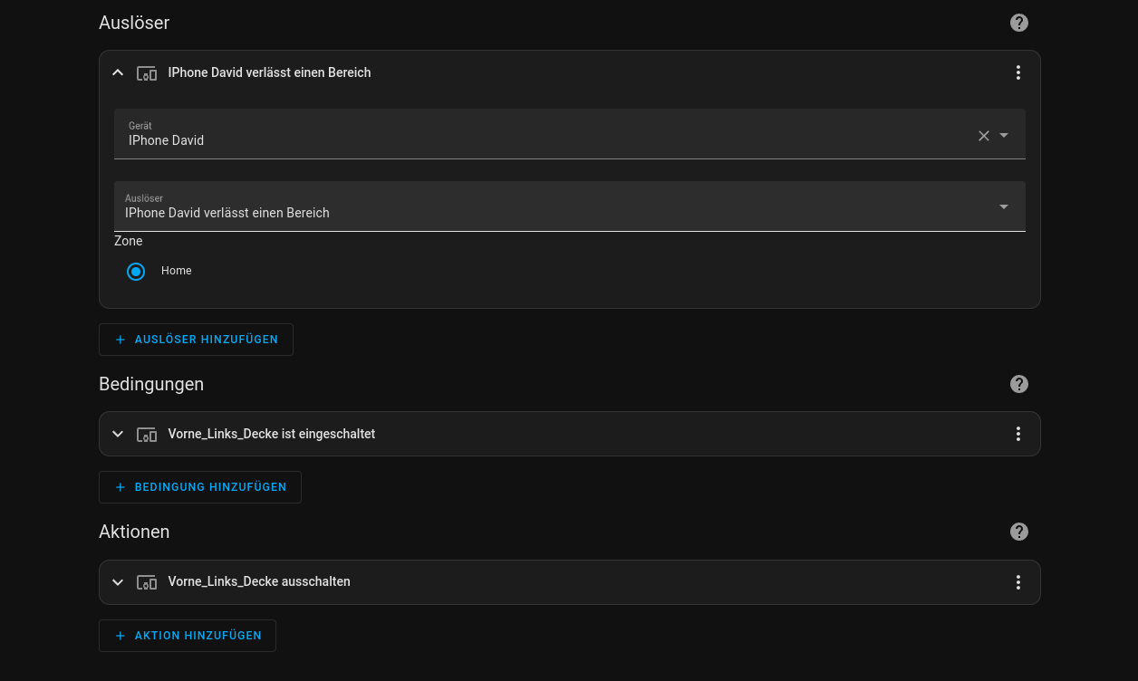
Task: Click Aktion hinzufügen button
Action: [x=188, y=636]
